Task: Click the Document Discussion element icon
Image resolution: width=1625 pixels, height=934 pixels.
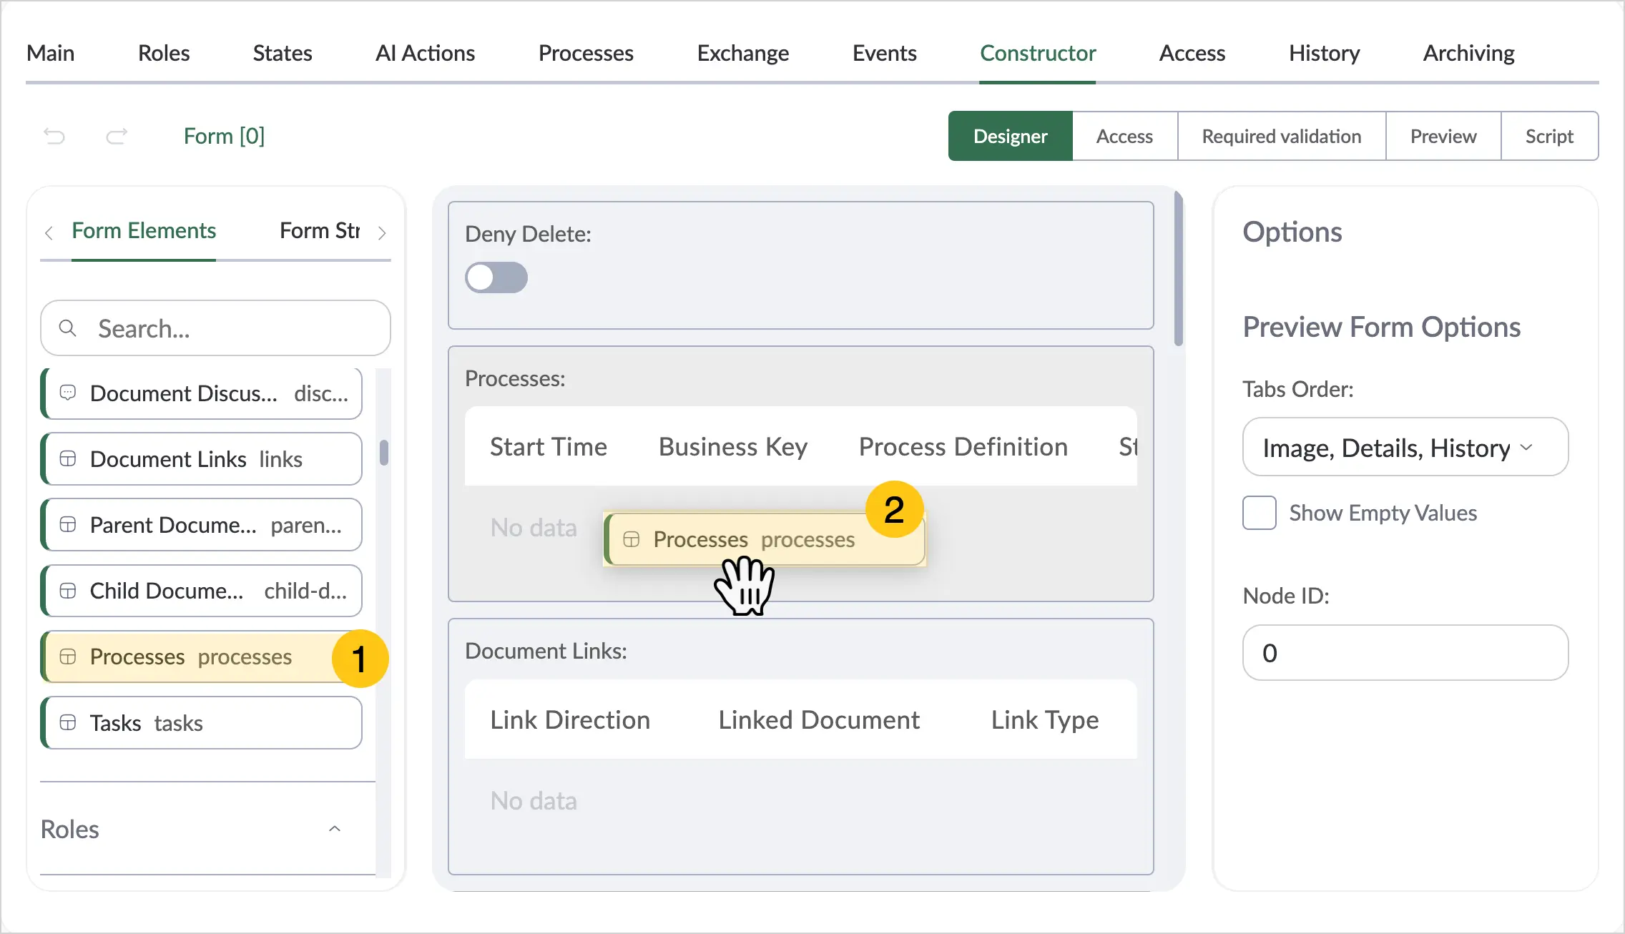Action: pyautogui.click(x=68, y=393)
